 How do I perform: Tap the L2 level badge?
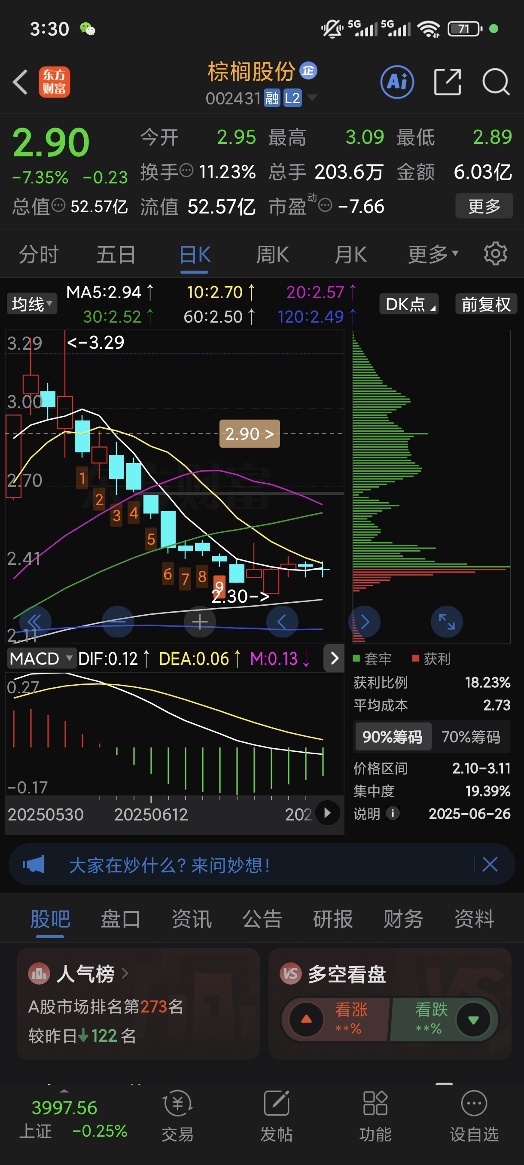pos(292,98)
